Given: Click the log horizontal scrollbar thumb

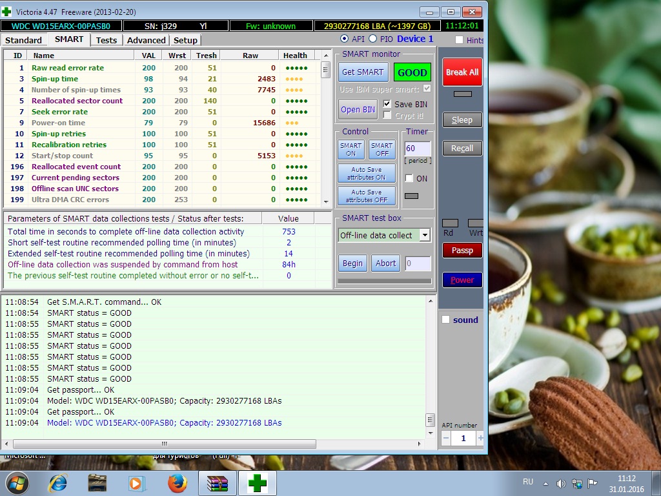Looking at the screenshot, I should pyautogui.click(x=165, y=444).
